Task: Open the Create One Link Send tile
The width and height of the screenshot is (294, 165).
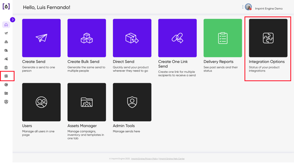Action: pos(178,38)
